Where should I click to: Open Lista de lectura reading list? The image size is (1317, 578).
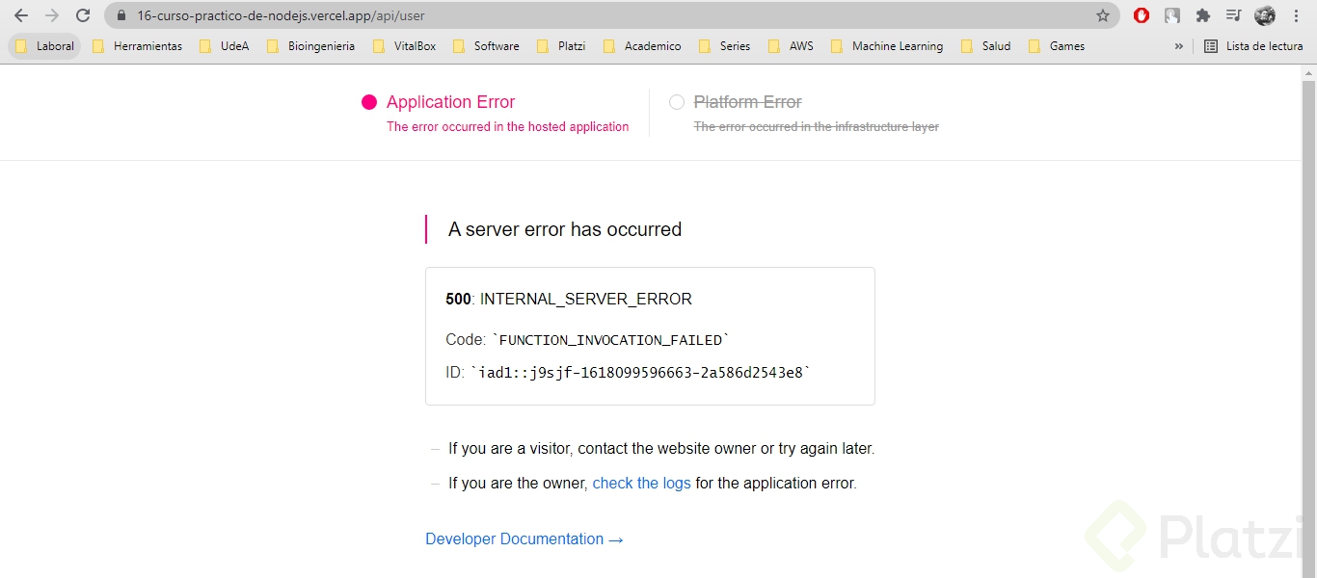[x=1253, y=46]
